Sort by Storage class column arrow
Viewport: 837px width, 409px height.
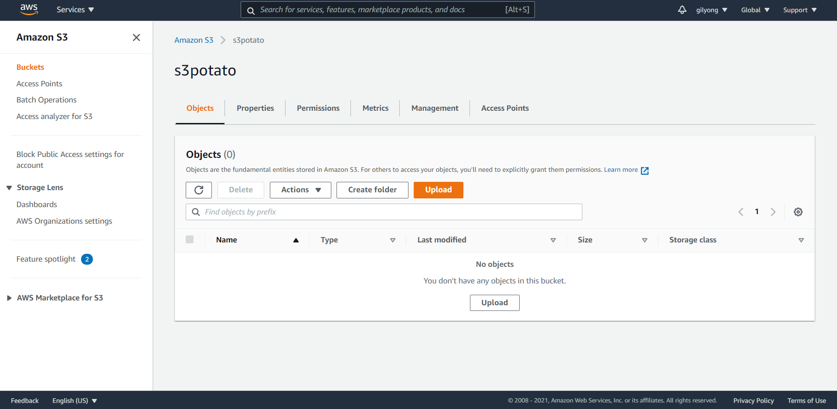click(x=801, y=240)
